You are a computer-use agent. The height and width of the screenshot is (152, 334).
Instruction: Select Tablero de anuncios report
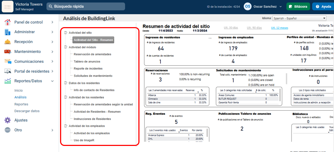(87, 61)
